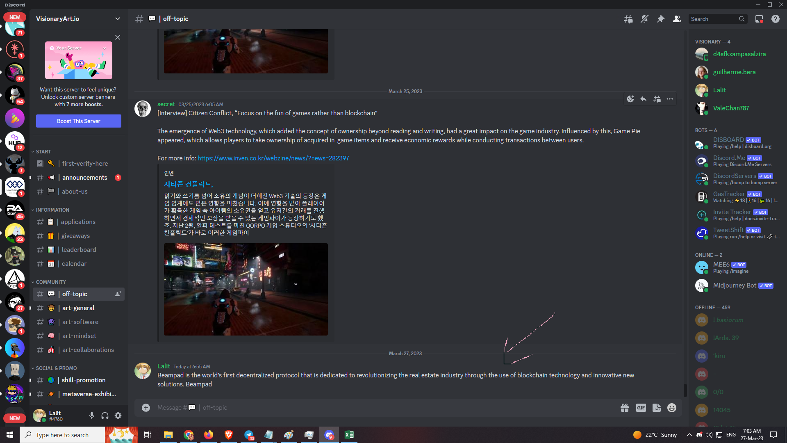
Task: Close the server boost promo banner
Action: tap(118, 37)
